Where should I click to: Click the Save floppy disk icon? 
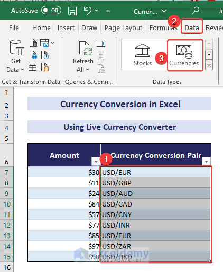[x=72, y=11]
